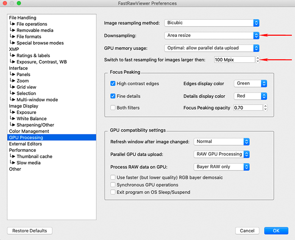Click the 100 Mpix fast resampling stepper

pos(258,60)
